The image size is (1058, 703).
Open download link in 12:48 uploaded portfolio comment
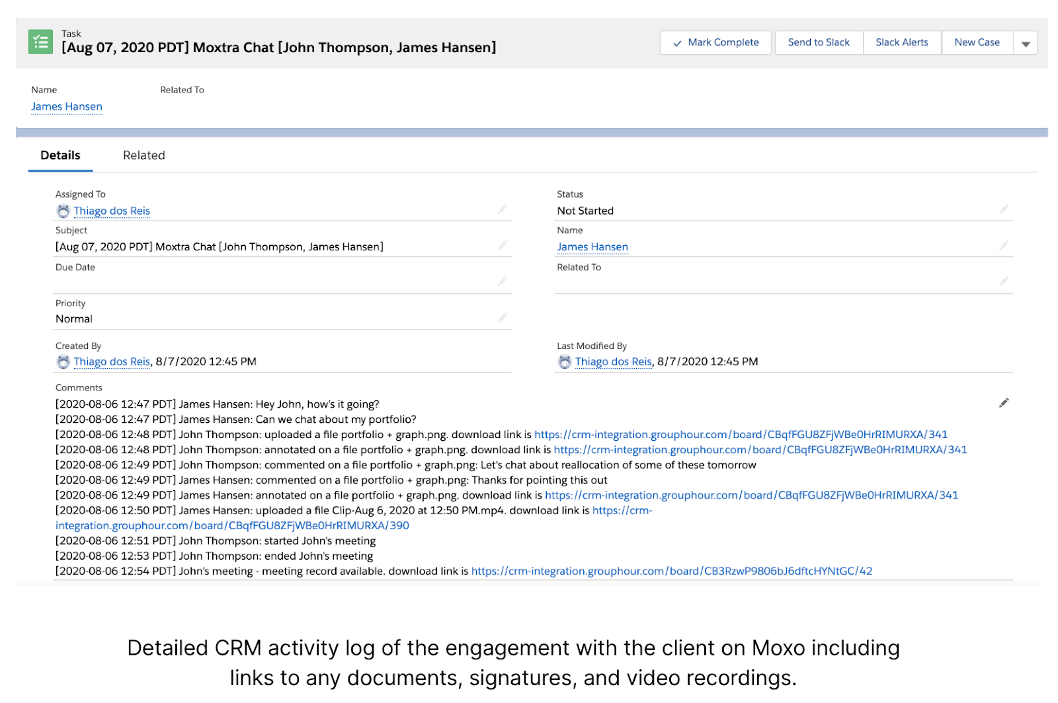741,434
